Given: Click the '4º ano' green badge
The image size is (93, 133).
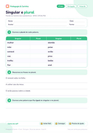Looking at the screenshot, I should (x=61, y=6).
